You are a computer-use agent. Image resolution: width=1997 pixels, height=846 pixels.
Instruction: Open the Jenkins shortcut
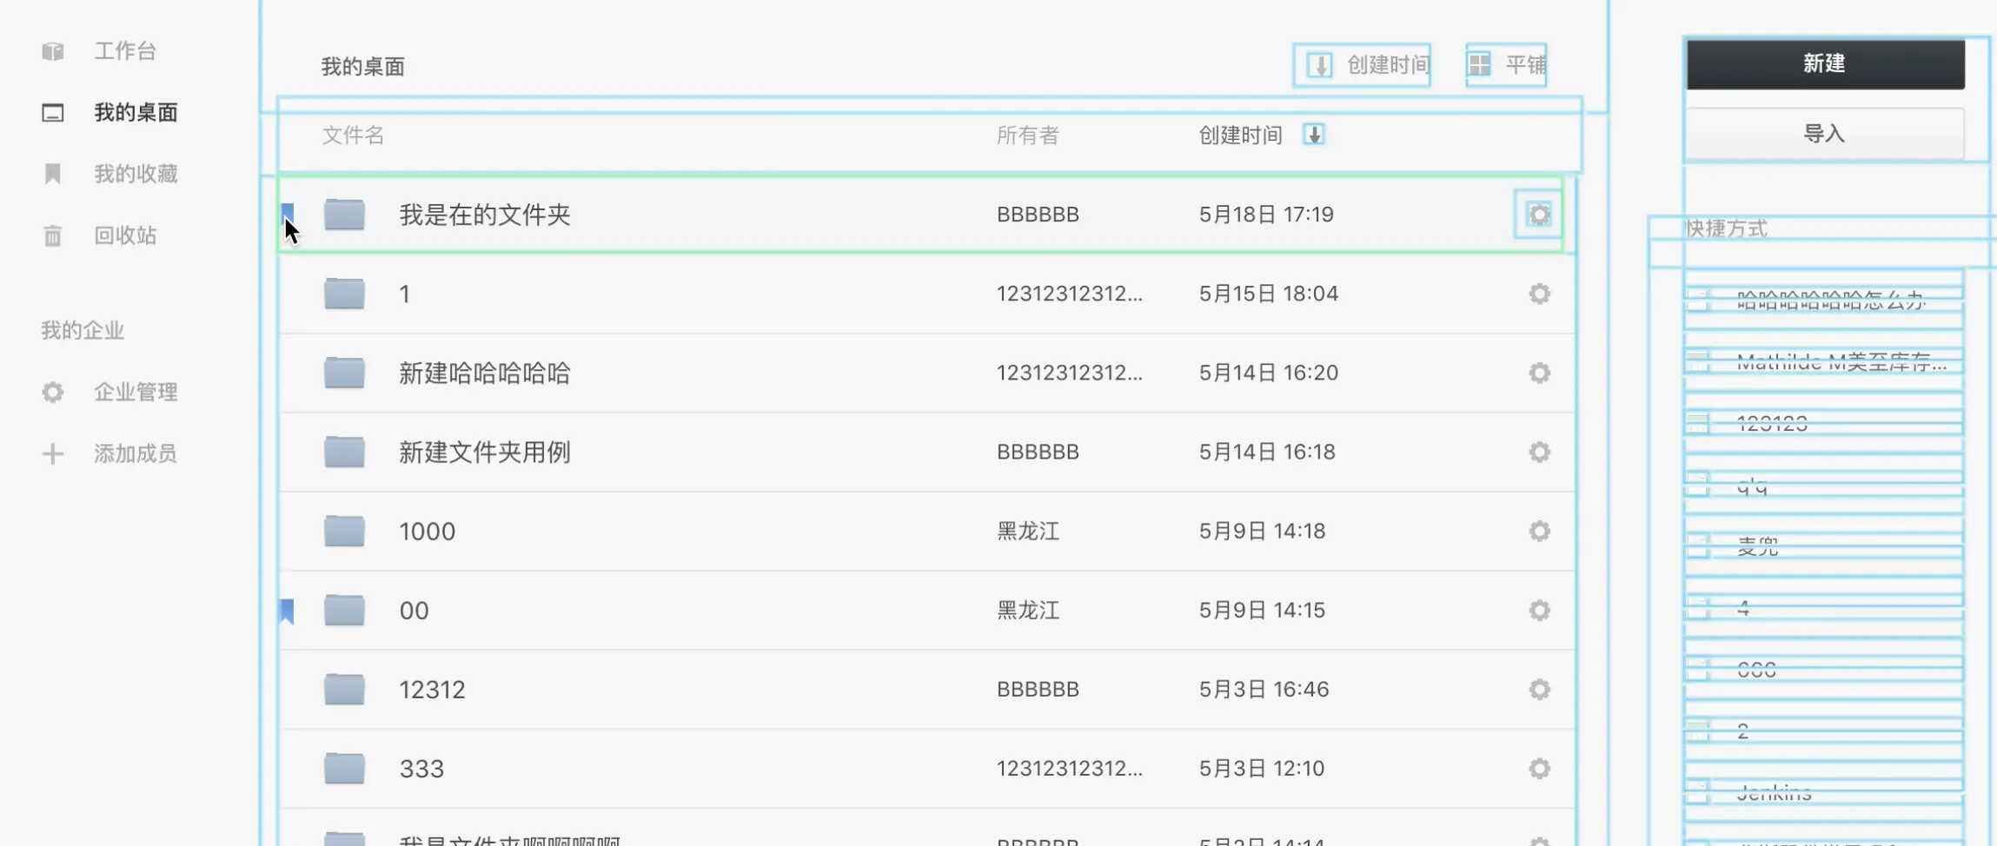click(x=1774, y=792)
